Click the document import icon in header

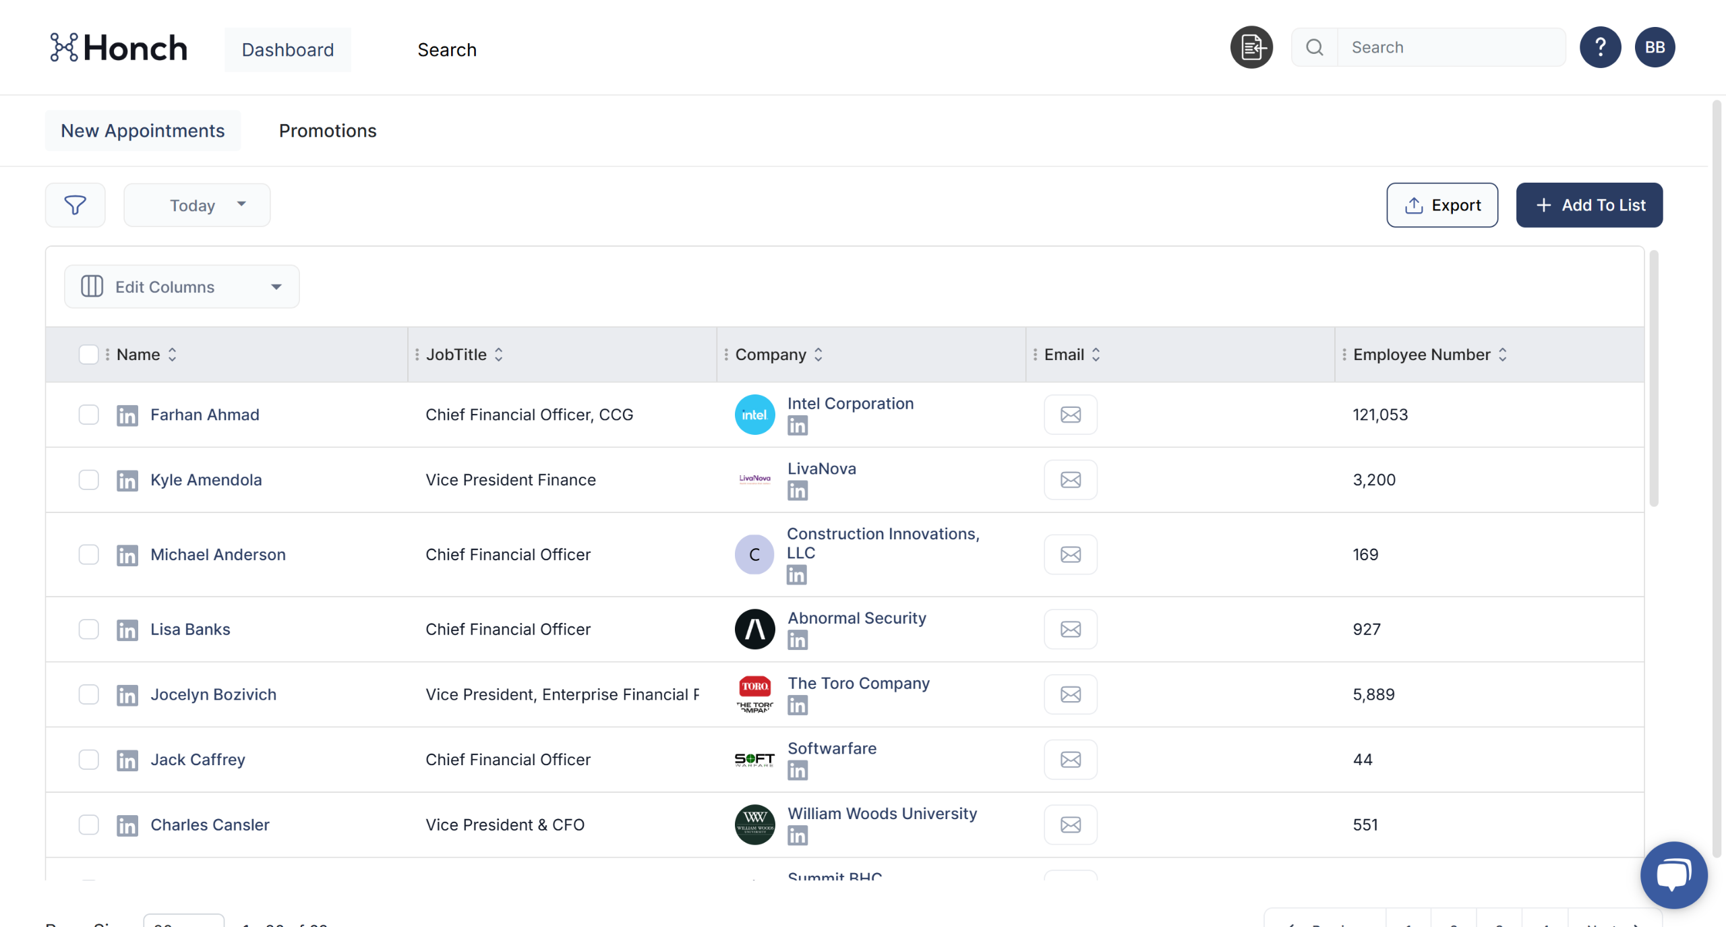click(x=1251, y=47)
